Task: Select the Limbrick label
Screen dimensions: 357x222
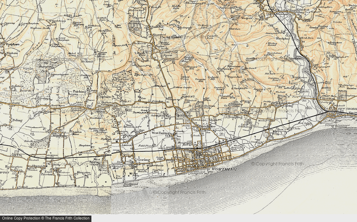Action: [126, 145]
